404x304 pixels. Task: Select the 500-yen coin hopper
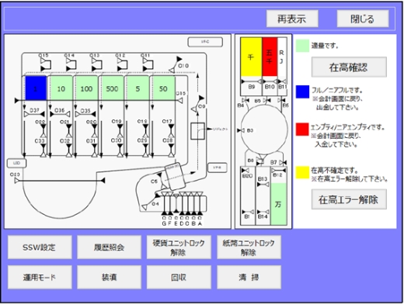pyautogui.click(x=112, y=88)
